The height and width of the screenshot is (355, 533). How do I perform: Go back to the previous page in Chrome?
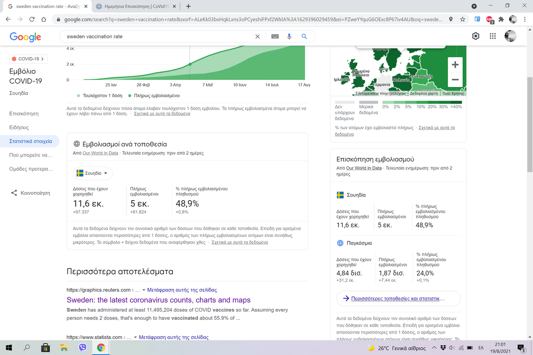point(8,20)
